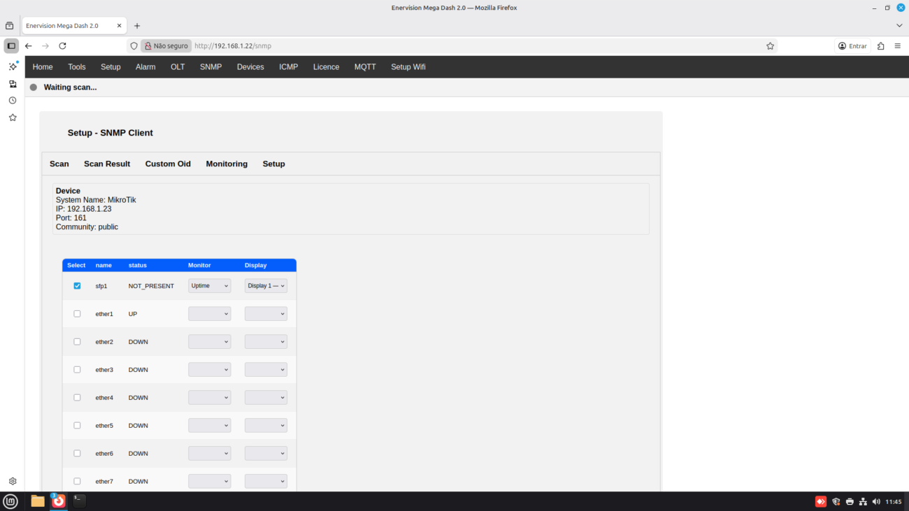Enable the ether4 select checkbox
The height and width of the screenshot is (511, 909).
[x=77, y=398]
